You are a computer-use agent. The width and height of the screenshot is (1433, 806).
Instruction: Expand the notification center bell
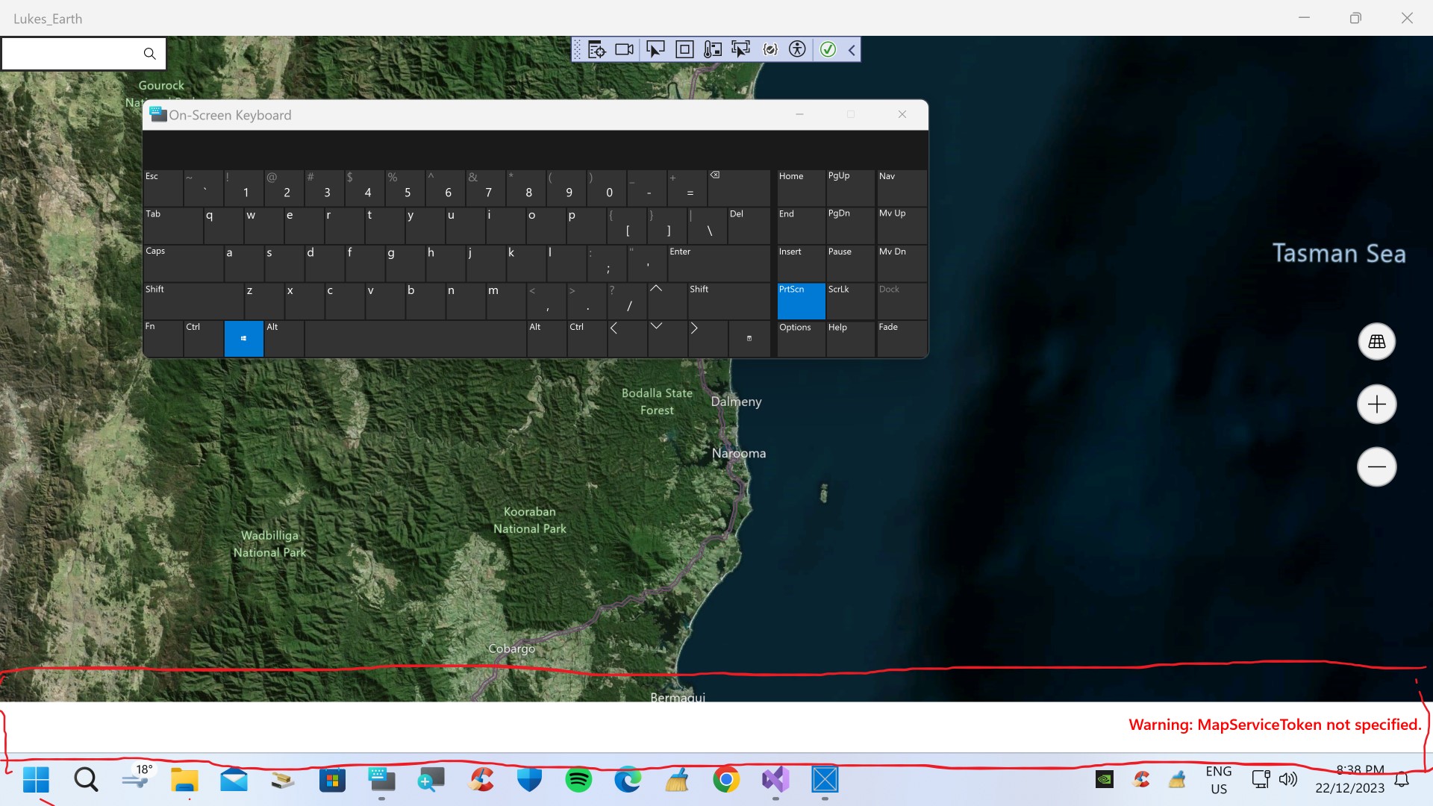[1402, 780]
